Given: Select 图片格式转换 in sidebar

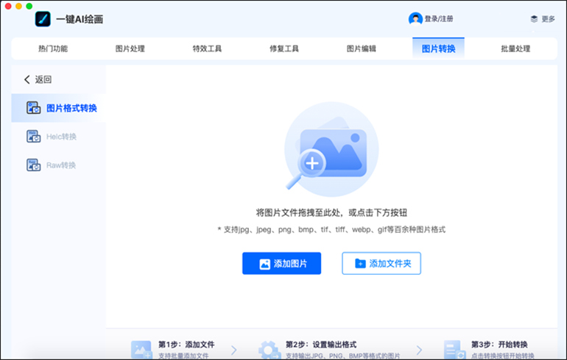Looking at the screenshot, I should pyautogui.click(x=59, y=108).
